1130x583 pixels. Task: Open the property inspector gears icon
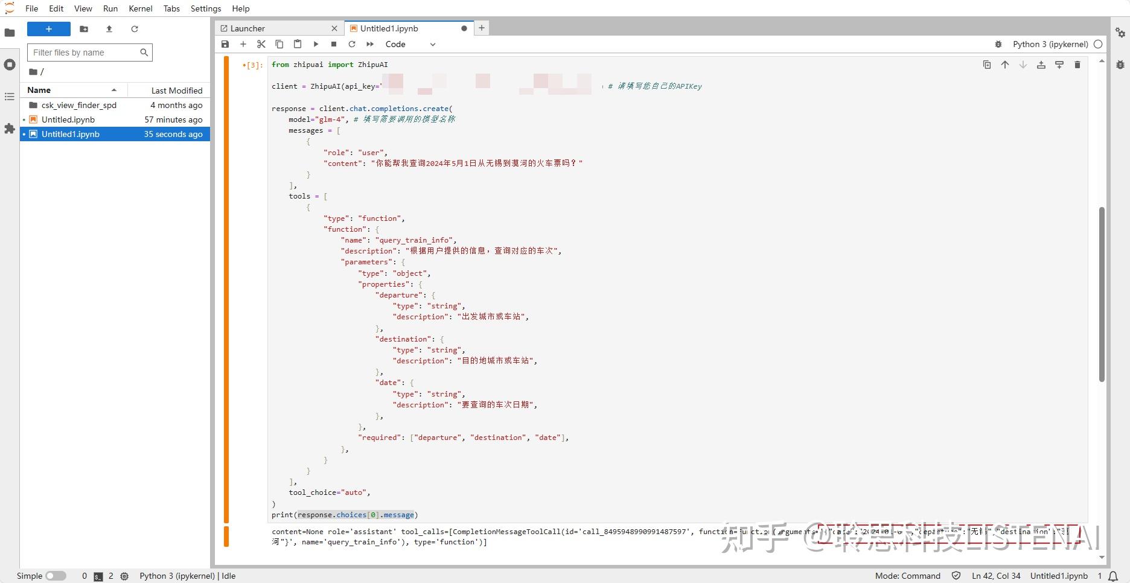1120,33
